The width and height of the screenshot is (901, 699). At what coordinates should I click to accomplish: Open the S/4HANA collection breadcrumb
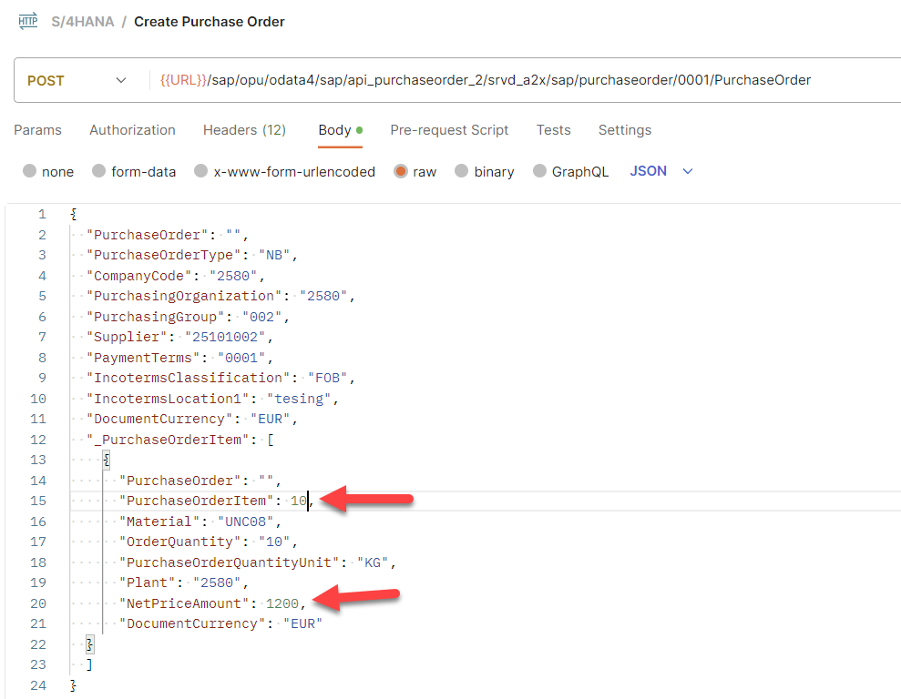(82, 22)
